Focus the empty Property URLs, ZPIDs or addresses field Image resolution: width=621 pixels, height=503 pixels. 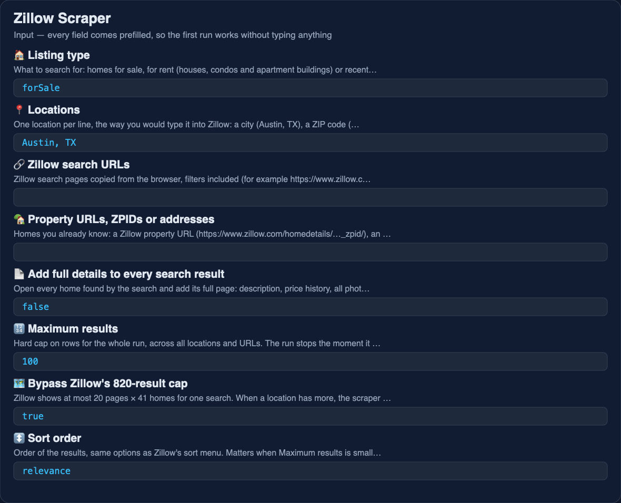[310, 252]
